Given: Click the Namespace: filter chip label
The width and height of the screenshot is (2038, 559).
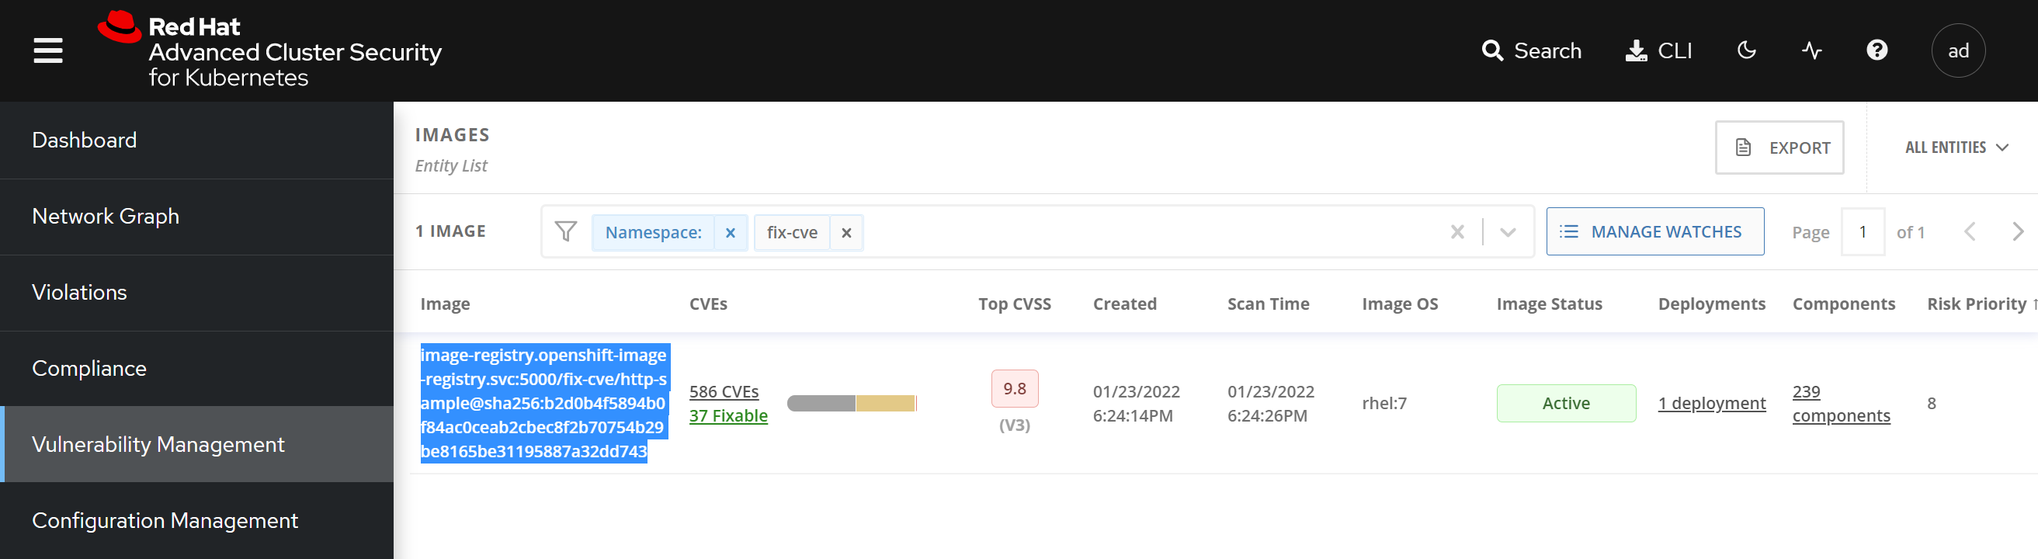Looking at the screenshot, I should [x=653, y=232].
